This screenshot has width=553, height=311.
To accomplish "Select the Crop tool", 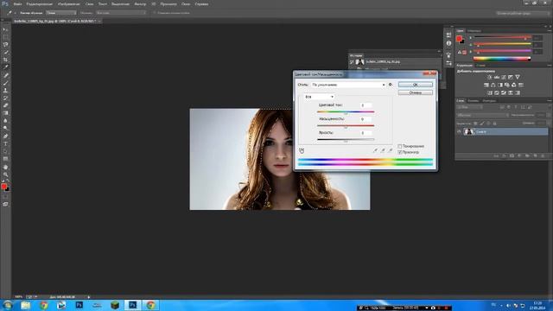I will click(5, 60).
